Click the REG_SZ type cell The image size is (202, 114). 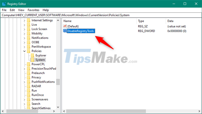143,26
